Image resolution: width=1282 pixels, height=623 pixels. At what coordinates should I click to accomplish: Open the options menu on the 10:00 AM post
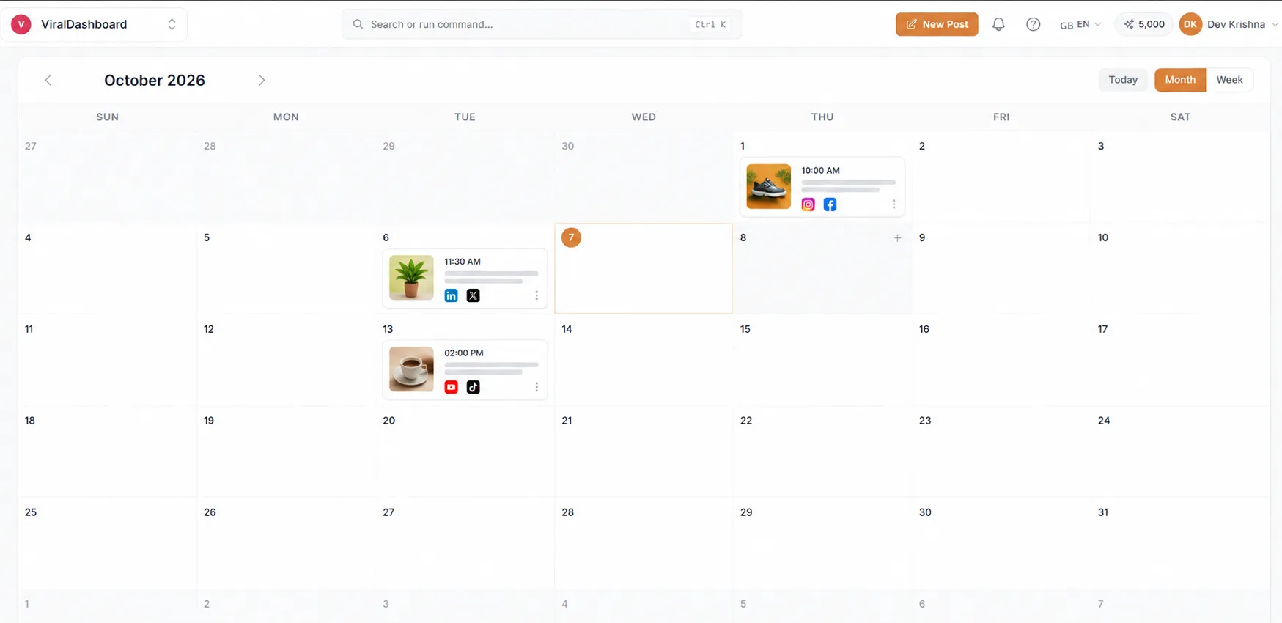click(894, 204)
